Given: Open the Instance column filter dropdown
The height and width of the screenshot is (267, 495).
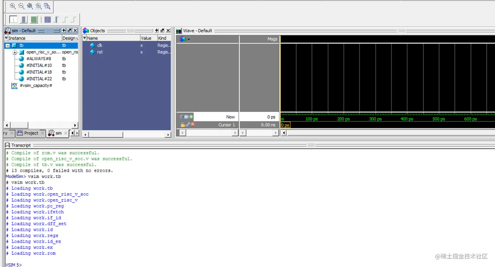Looking at the screenshot, I should [6, 38].
